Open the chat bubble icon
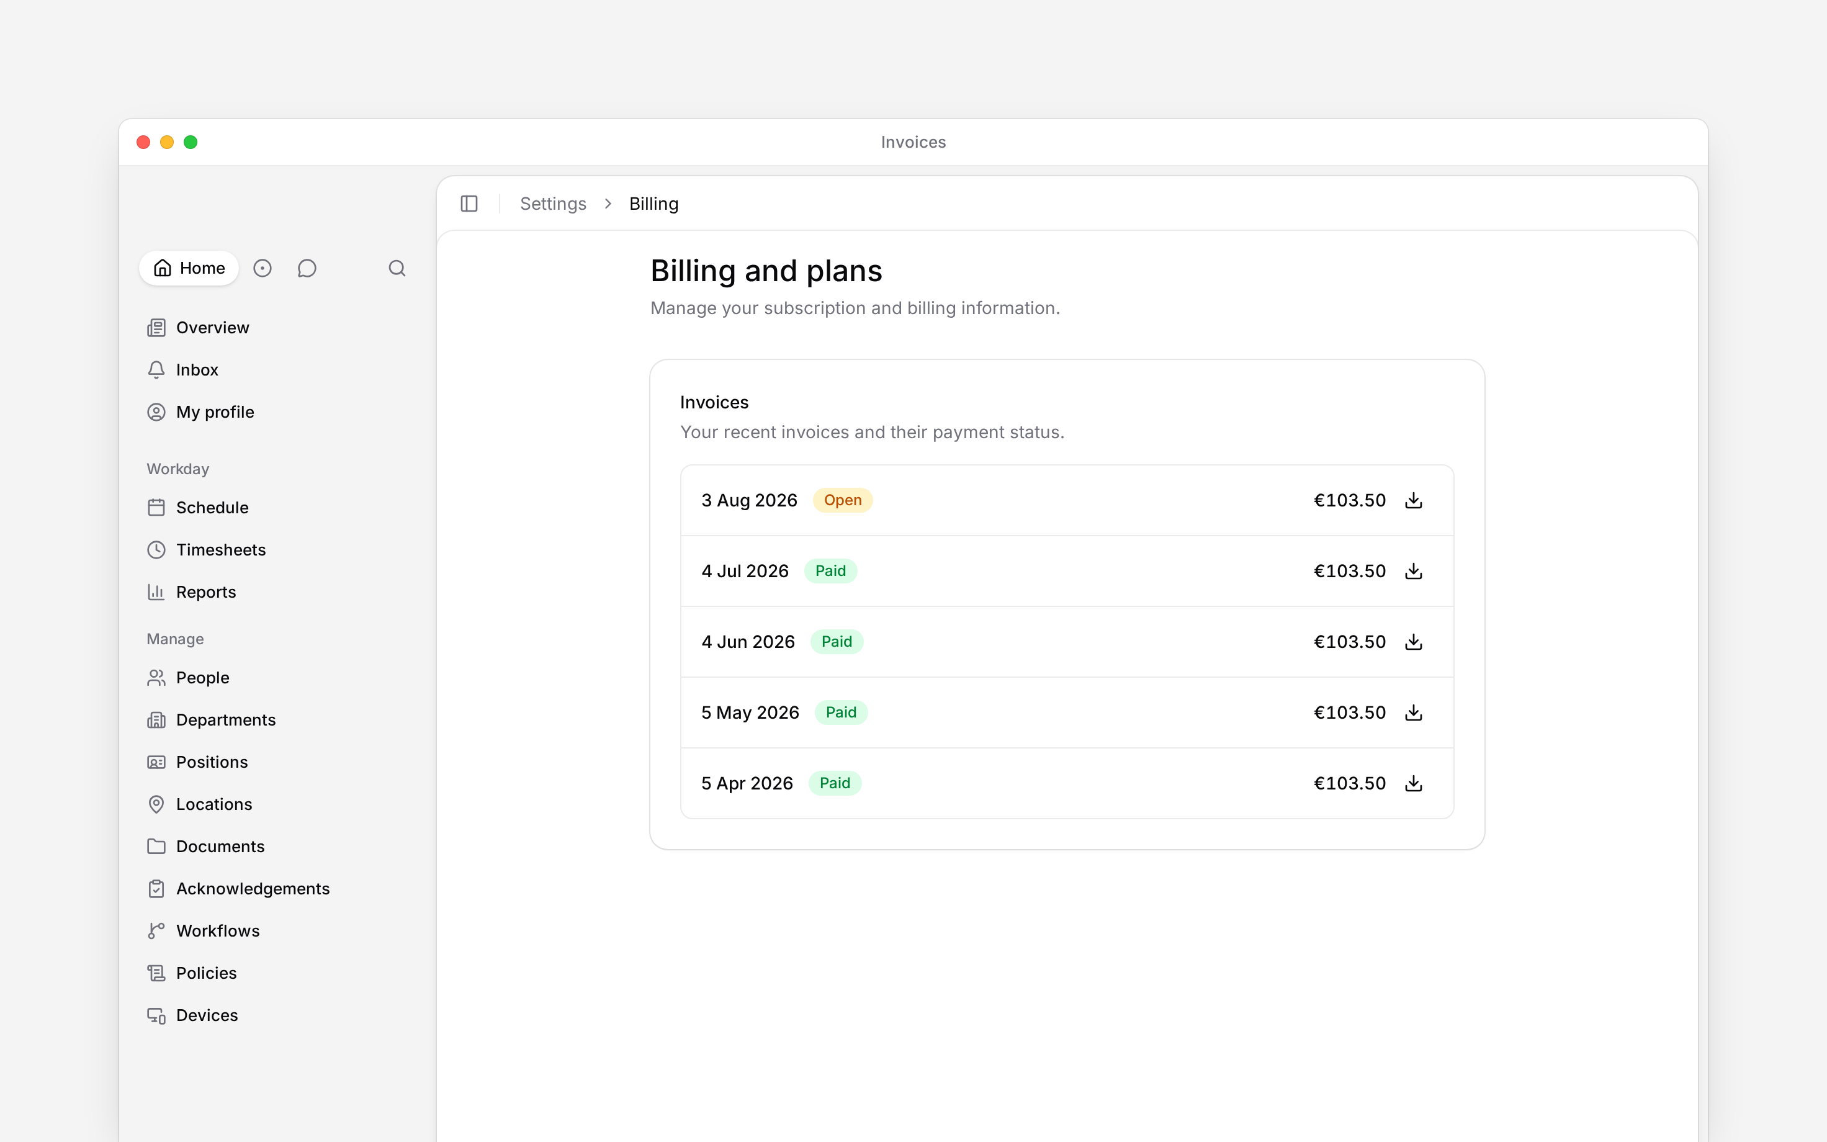Viewport: 1827px width, 1142px height. coord(307,268)
